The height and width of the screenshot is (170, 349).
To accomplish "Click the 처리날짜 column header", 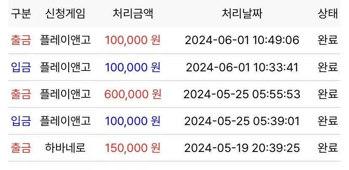I will tap(242, 14).
